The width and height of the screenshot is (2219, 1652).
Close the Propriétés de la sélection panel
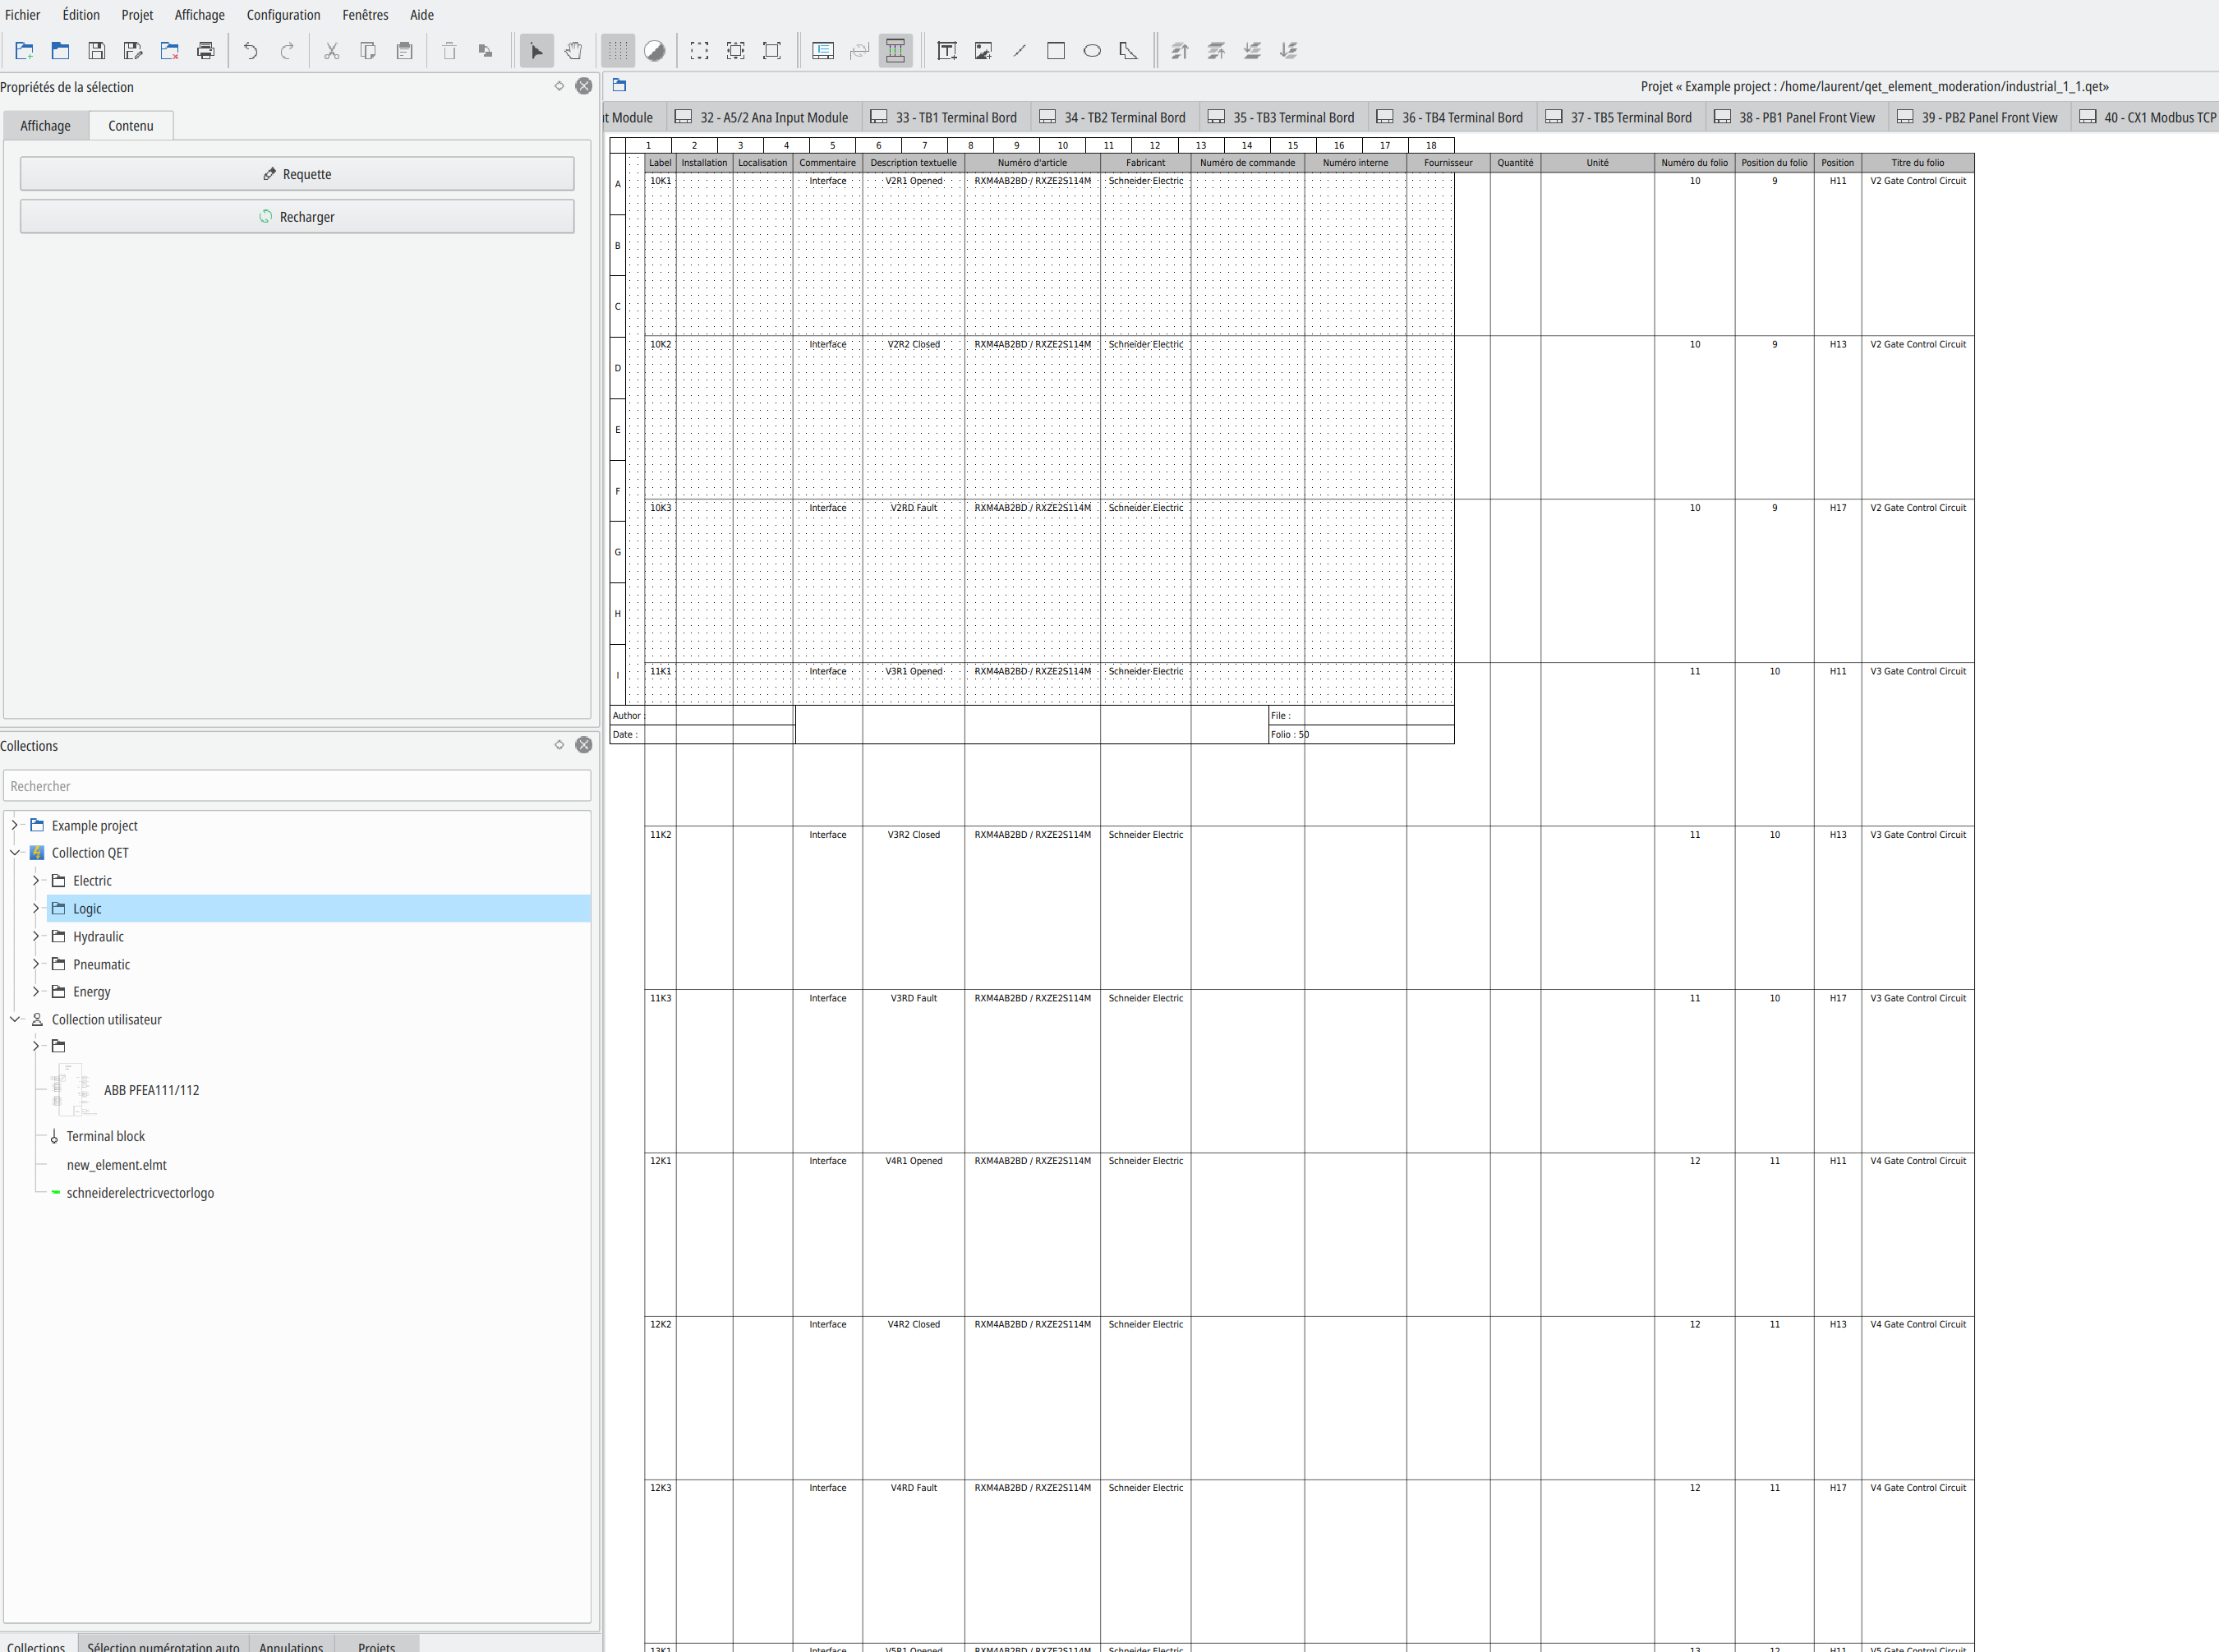click(584, 86)
